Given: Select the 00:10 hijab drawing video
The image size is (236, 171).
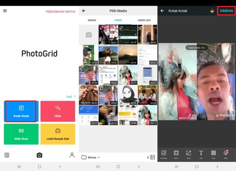Looking at the screenshot, I should (x=128, y=95).
